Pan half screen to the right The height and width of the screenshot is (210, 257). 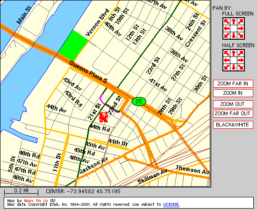241,60
